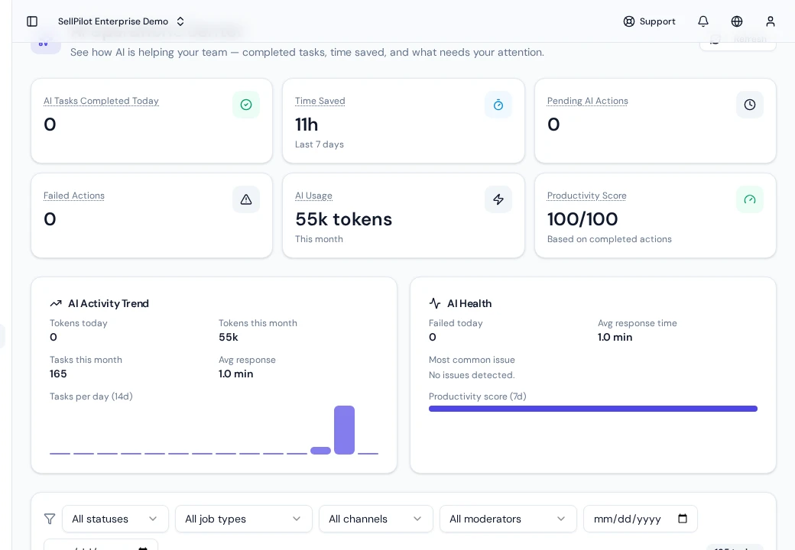Click the Avg response time label
The width and height of the screenshot is (795, 550).
coord(638,323)
